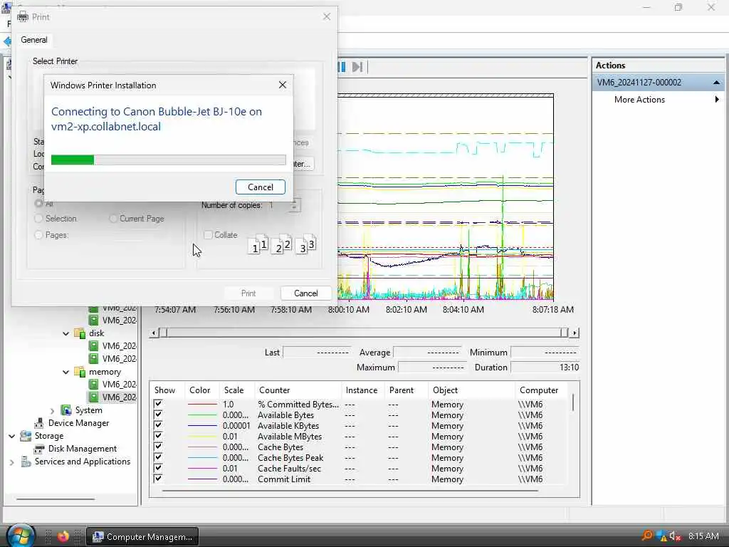Viewport: 729px width, 547px height.
Task: Click the memory folder icon in tree
Action: point(80,372)
